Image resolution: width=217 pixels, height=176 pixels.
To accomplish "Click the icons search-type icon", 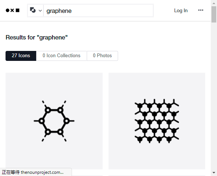I will coord(33,10).
